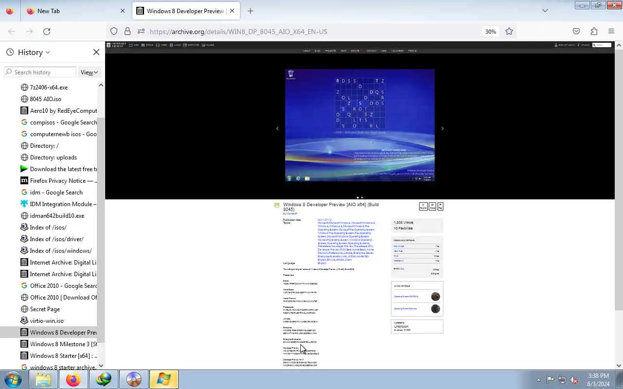
Task: Open Windows 8 Starter [x64] history entry
Action: 58,356
